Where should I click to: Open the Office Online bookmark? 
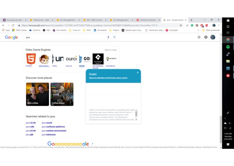tap(20, 30)
